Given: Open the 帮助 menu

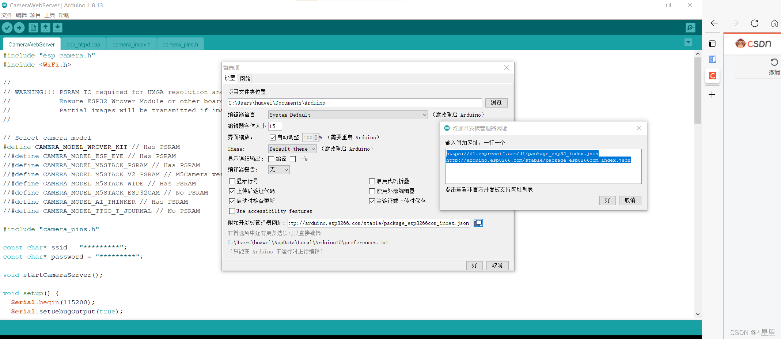Looking at the screenshot, I should point(64,15).
